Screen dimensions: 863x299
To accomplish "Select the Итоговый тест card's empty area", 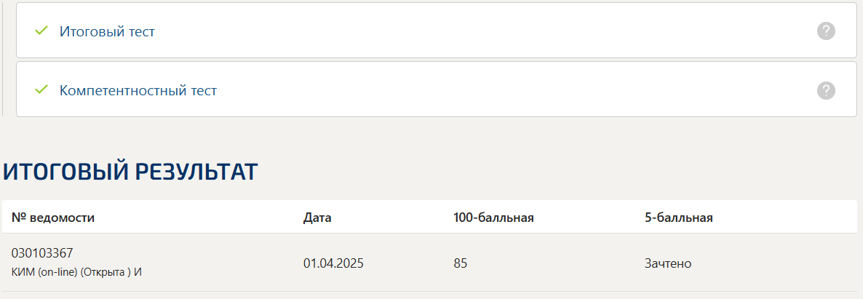I will [485, 31].
